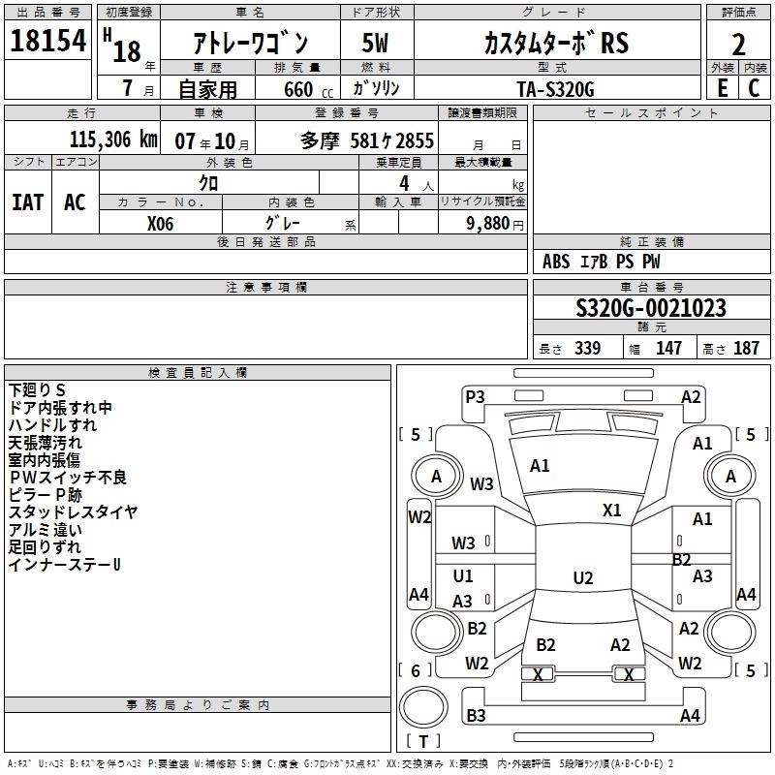
Task: Click inspector note 下廻りS
Action: 37,390
